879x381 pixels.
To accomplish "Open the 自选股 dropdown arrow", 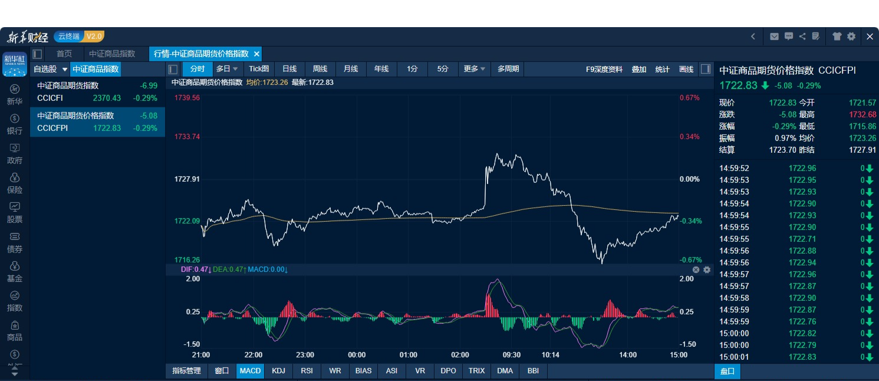I will 65,70.
